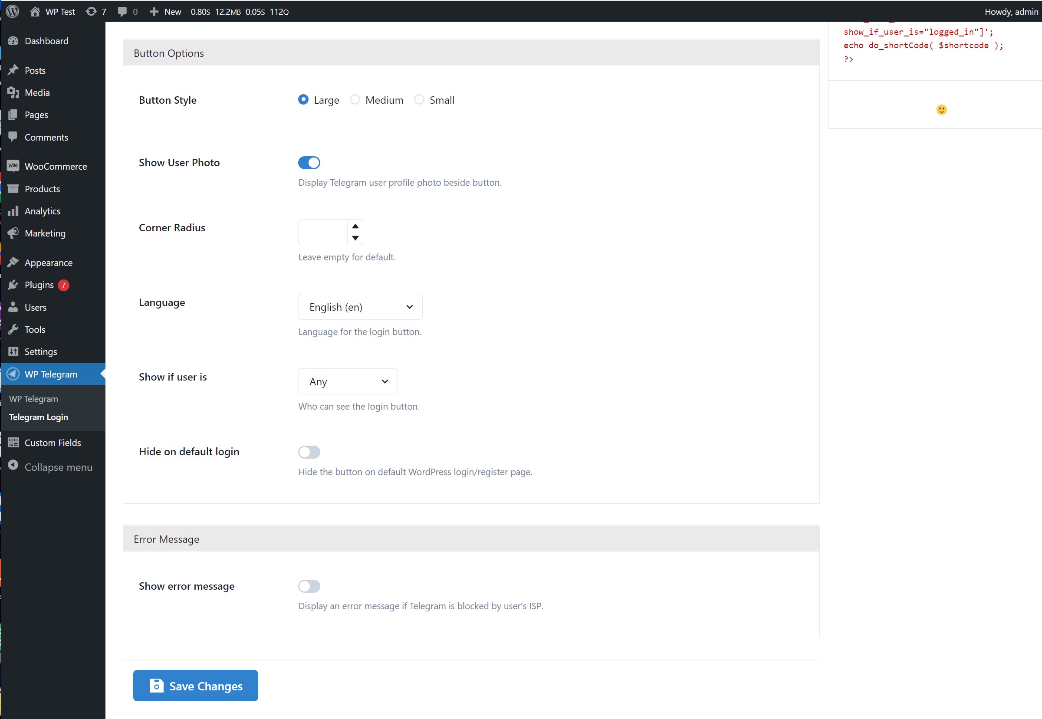The height and width of the screenshot is (719, 1042).
Task: Switch to the Telegram Login submenu
Action: (x=39, y=417)
